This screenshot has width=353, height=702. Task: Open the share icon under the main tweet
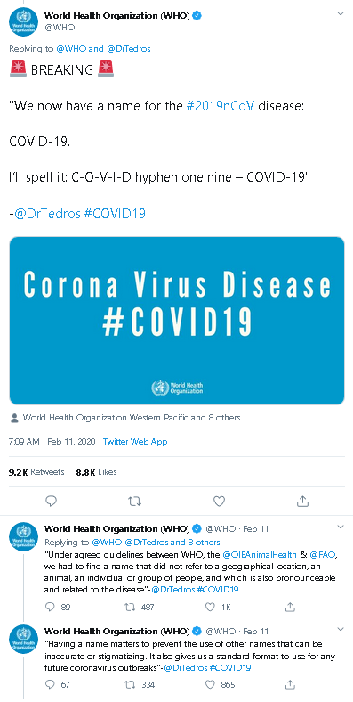[302, 501]
